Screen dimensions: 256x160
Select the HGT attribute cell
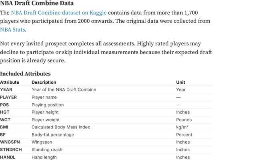[5, 112]
